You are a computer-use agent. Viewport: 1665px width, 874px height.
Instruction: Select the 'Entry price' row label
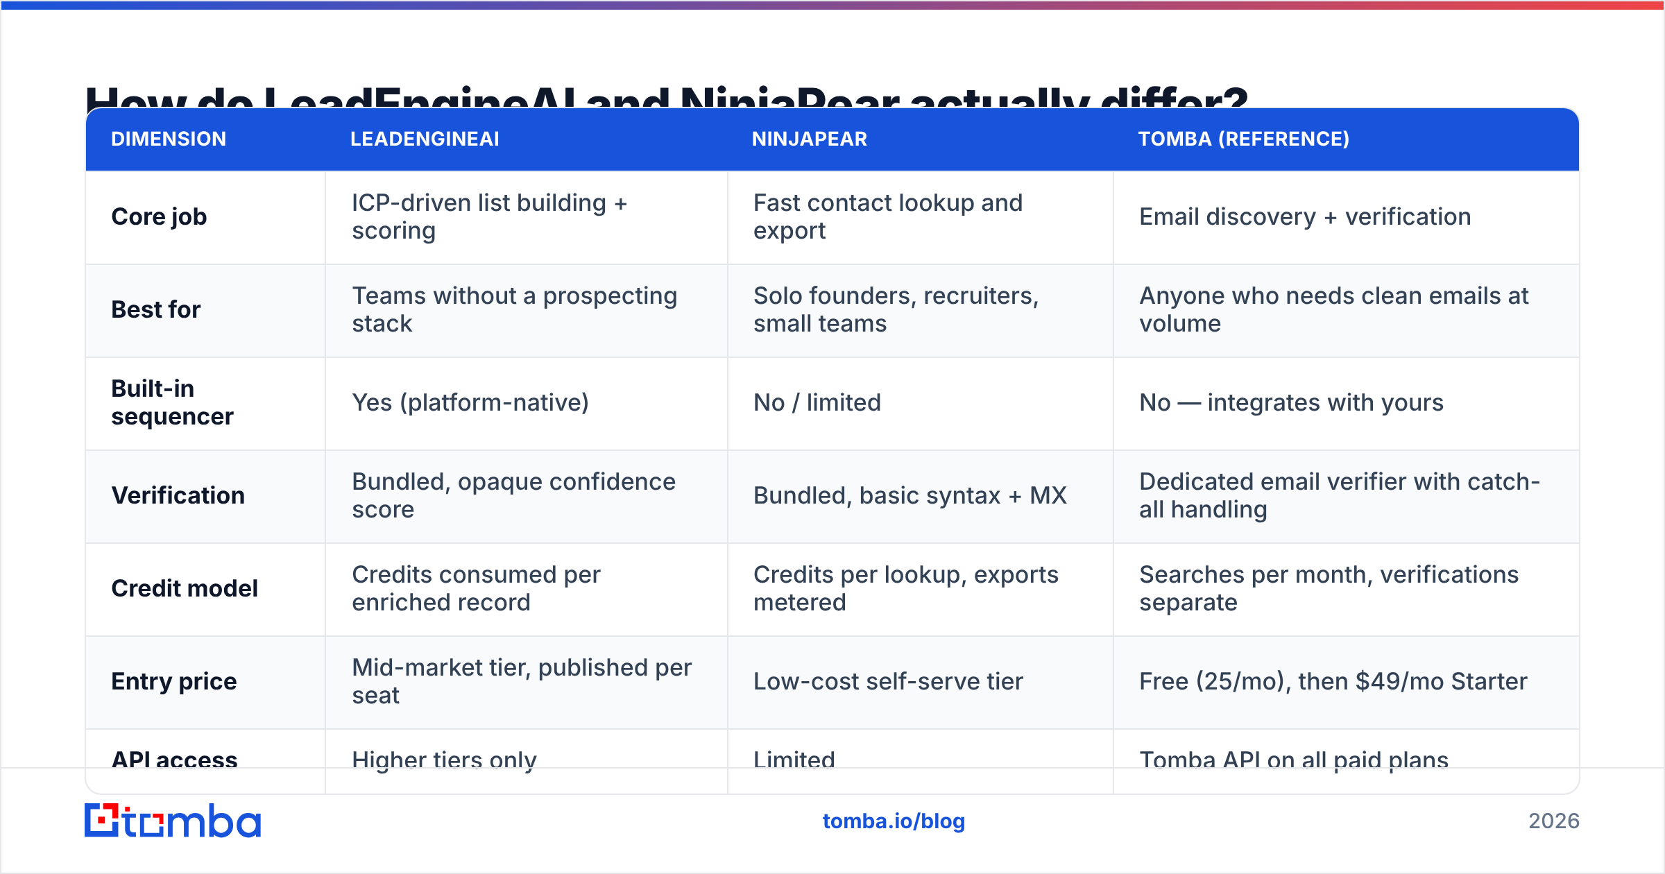pos(174,681)
